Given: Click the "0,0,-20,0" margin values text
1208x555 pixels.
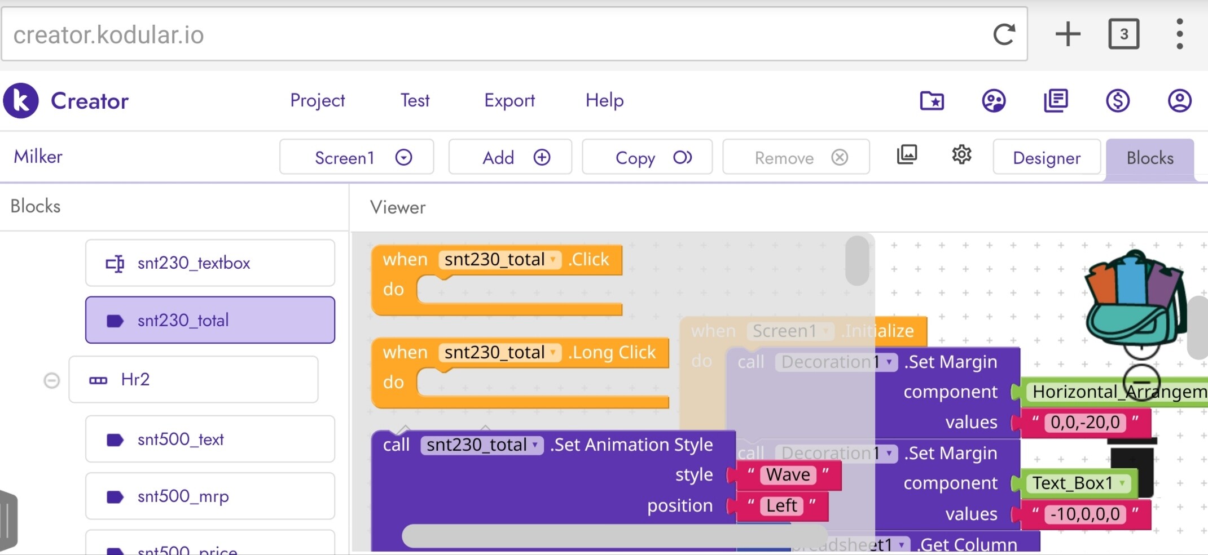Looking at the screenshot, I should tap(1085, 422).
